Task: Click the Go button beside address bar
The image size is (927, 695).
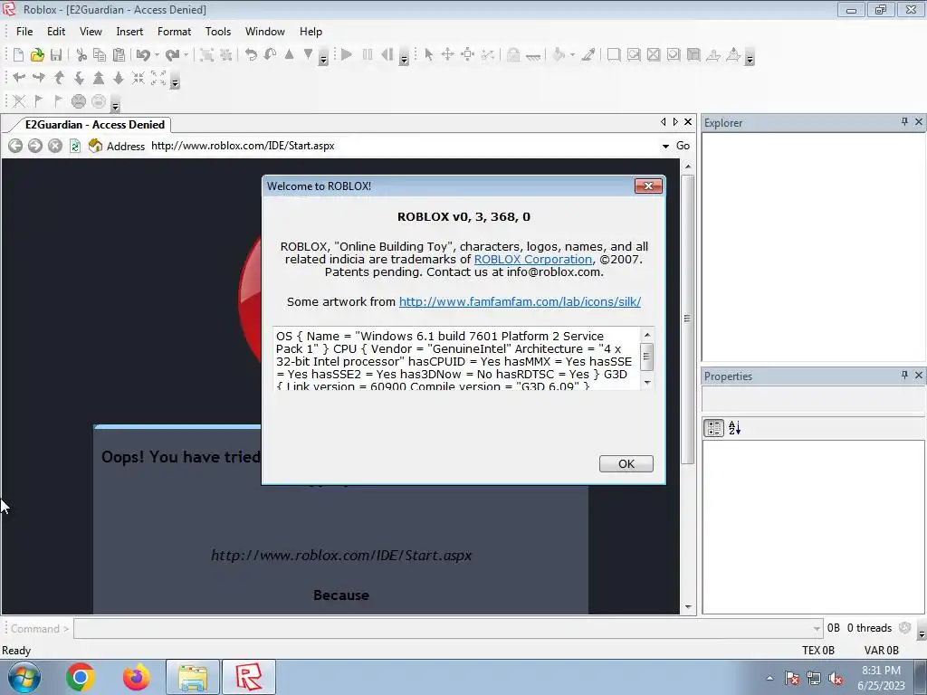Action: 683,146
